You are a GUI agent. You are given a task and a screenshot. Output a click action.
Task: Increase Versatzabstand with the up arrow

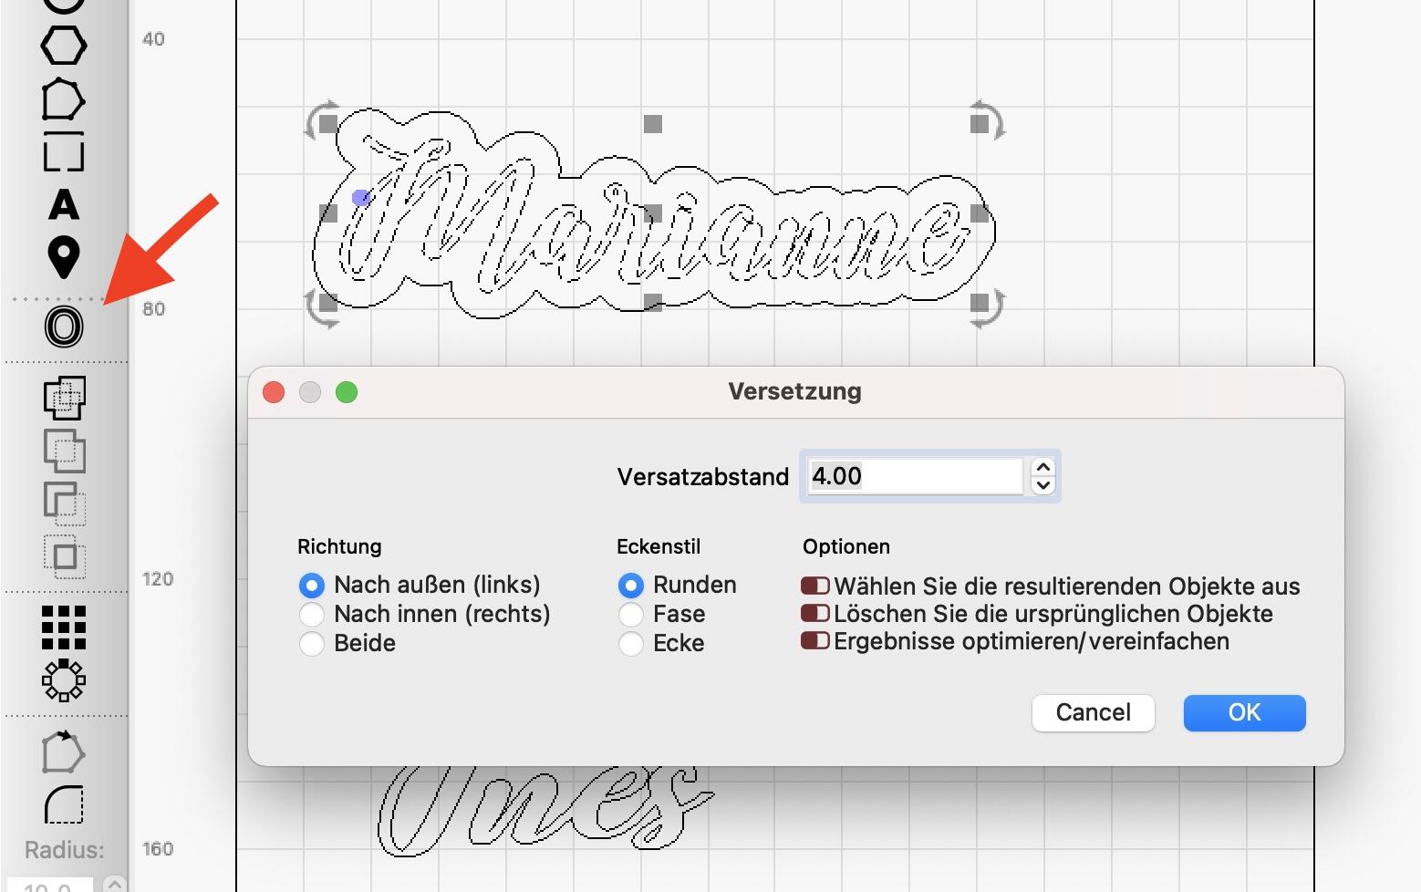pos(1043,467)
